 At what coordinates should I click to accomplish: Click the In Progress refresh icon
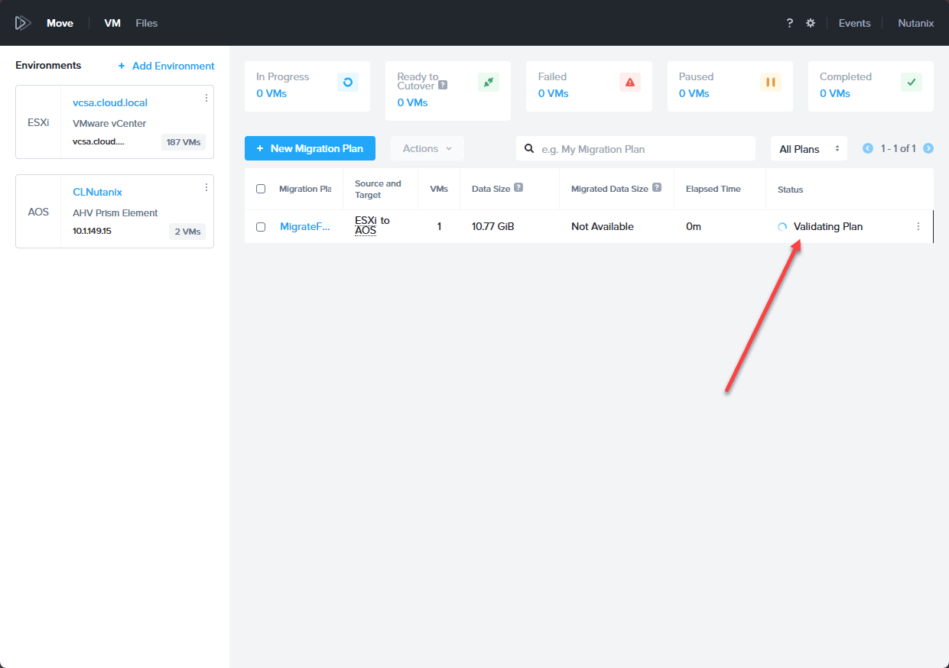348,83
